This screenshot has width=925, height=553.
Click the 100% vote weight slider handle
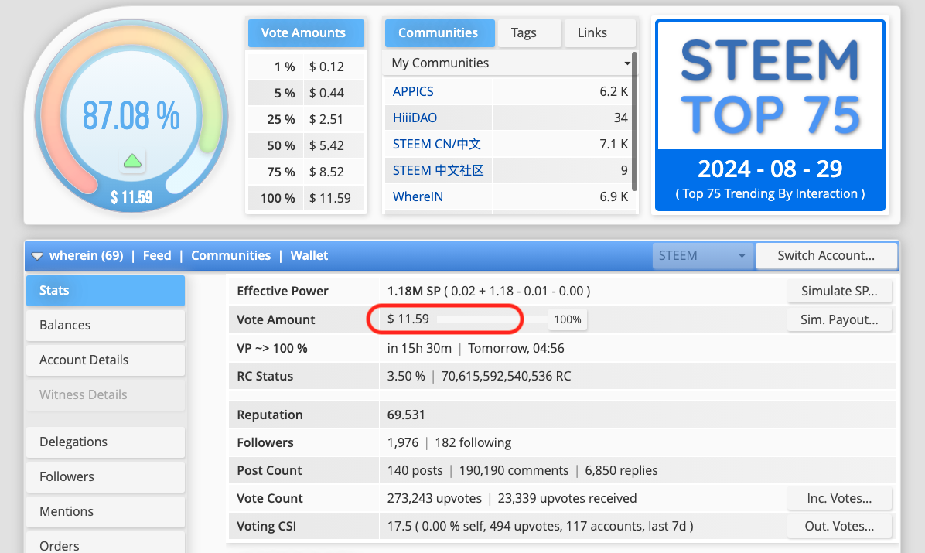(568, 319)
